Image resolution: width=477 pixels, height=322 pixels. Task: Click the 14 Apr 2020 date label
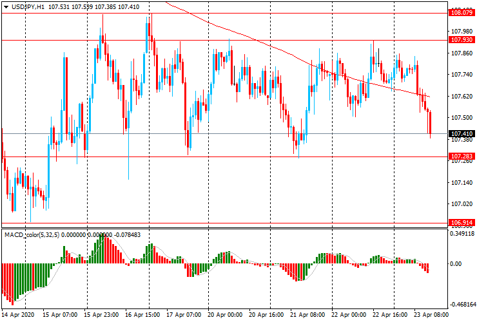click(18, 315)
